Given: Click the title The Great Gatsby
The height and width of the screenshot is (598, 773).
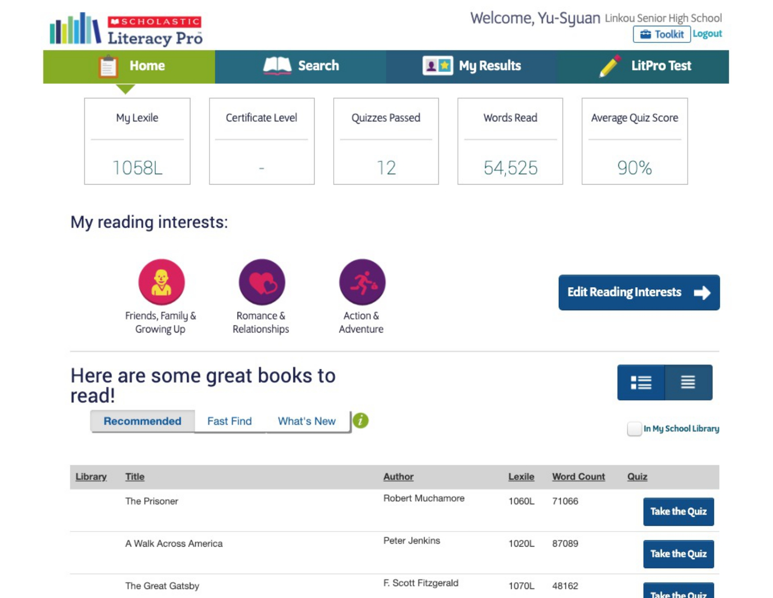Looking at the screenshot, I should pyautogui.click(x=162, y=586).
